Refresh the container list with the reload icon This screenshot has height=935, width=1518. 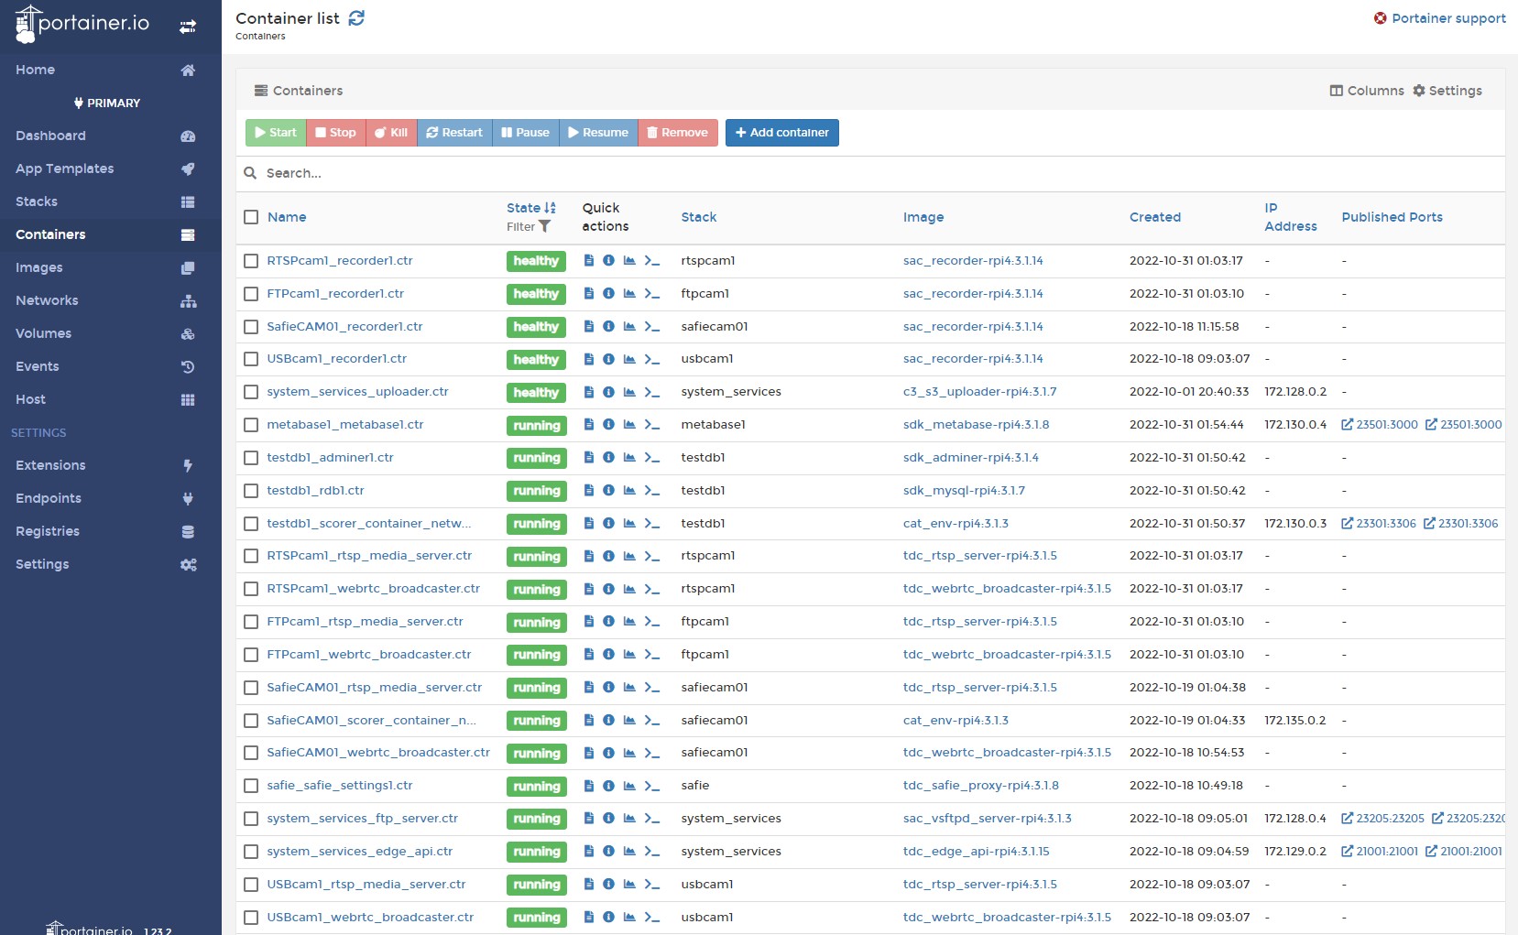click(356, 18)
